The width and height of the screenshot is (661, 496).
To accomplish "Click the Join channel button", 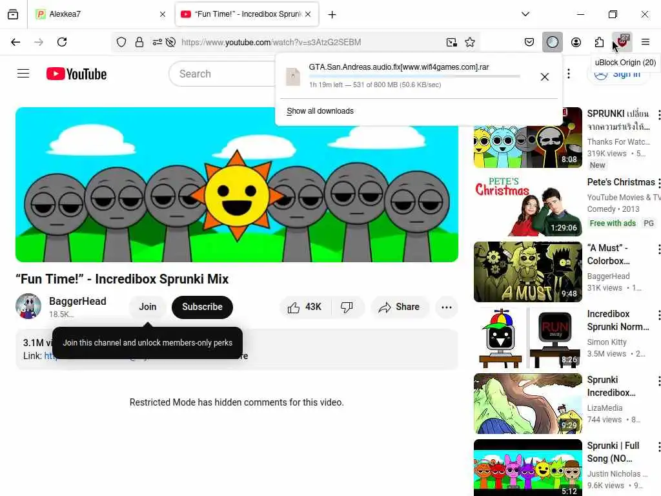I will [x=148, y=307].
